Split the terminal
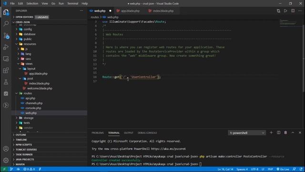 click(x=278, y=133)
